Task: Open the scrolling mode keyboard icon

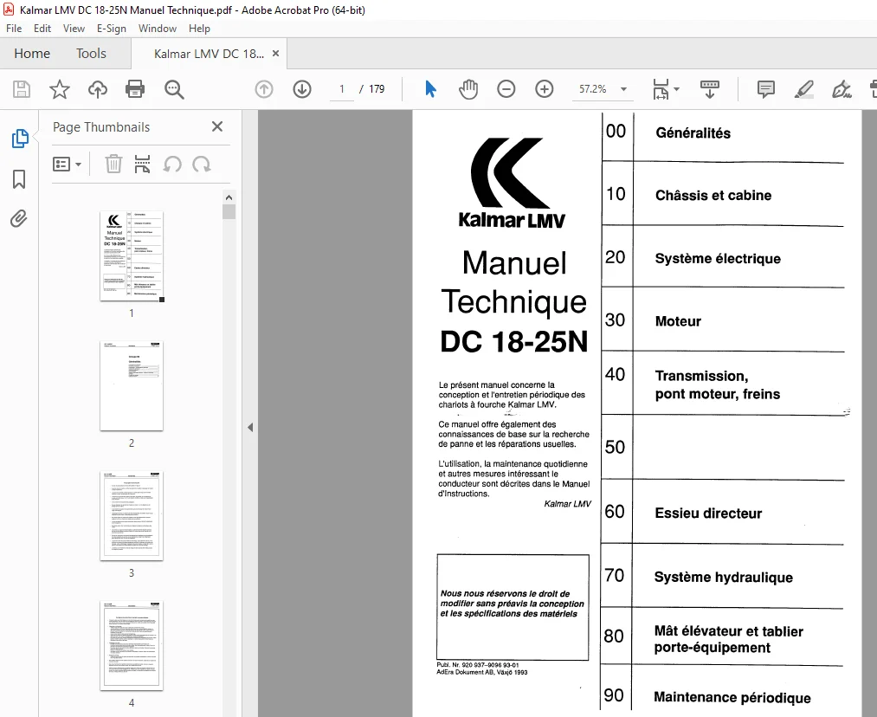Action: pos(710,89)
